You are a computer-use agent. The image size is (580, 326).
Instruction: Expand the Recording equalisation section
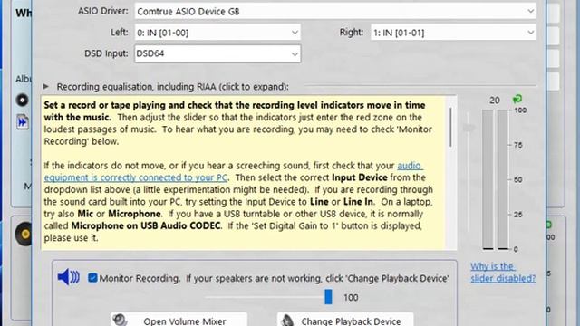(46, 87)
